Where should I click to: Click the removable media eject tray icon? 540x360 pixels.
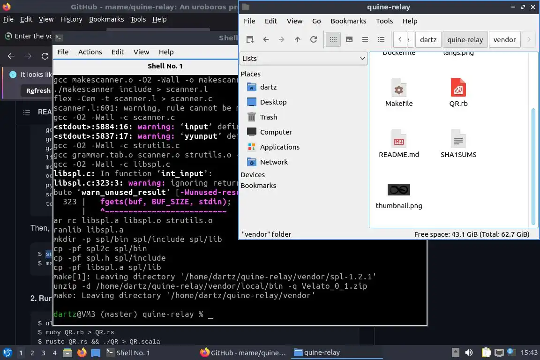pyautogui.click(x=455, y=353)
